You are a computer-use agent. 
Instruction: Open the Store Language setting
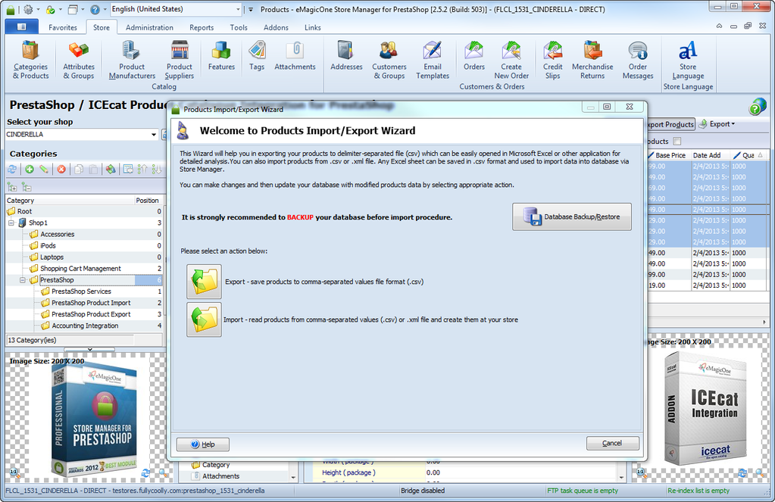688,60
